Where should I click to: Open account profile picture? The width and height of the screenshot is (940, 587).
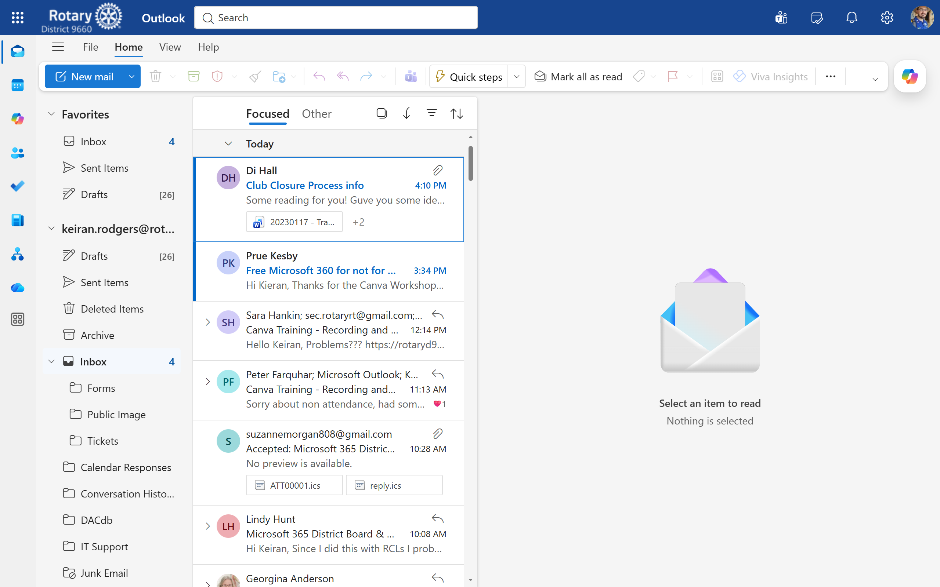[922, 18]
